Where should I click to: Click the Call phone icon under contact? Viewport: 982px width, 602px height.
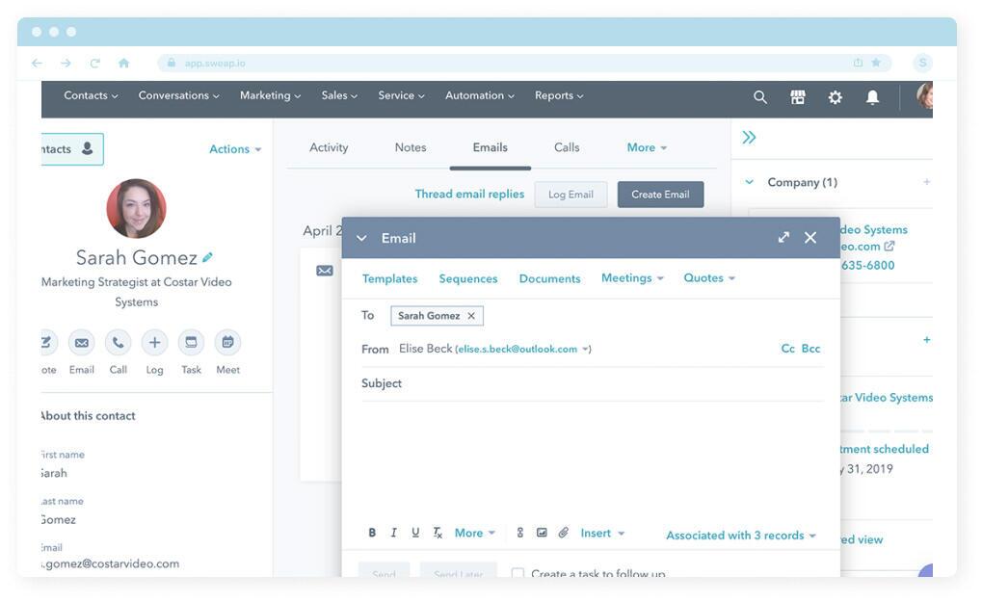tap(118, 343)
